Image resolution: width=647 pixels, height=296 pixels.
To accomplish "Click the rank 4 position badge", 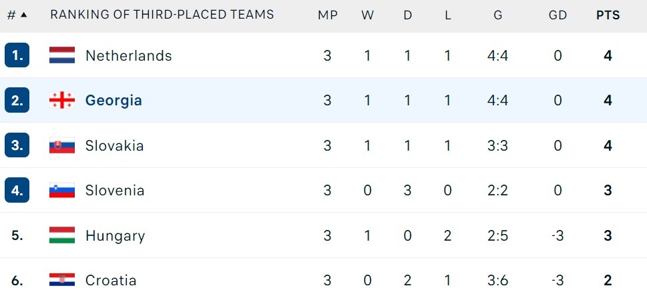I will coord(17,191).
